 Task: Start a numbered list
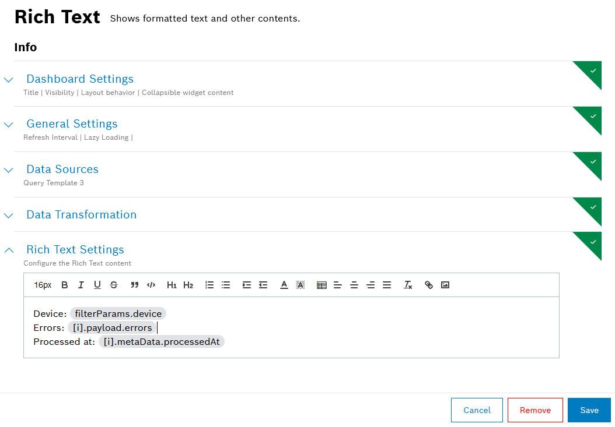pos(209,285)
